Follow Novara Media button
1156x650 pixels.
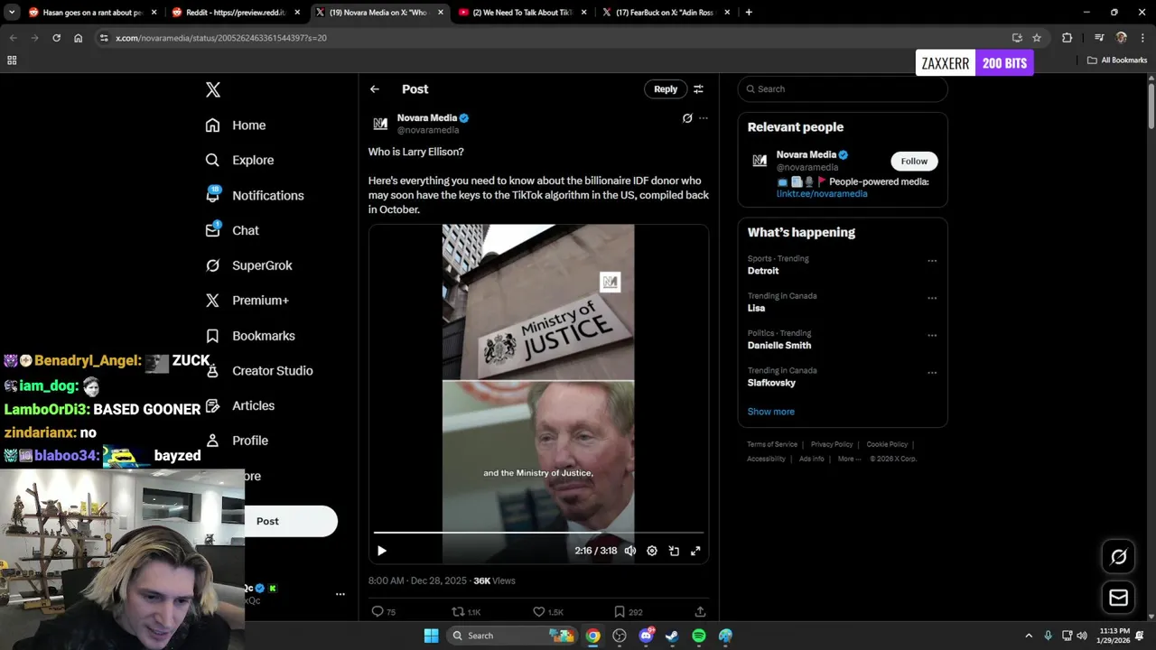tap(914, 161)
